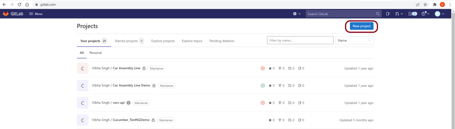The width and height of the screenshot is (455, 129).
Task: Expand the user avatar dropdown
Action: (439, 14)
